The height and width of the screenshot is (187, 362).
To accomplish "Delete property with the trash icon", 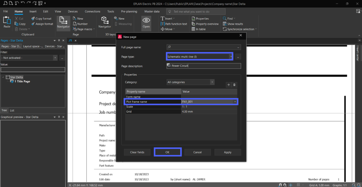I will point(234,85).
